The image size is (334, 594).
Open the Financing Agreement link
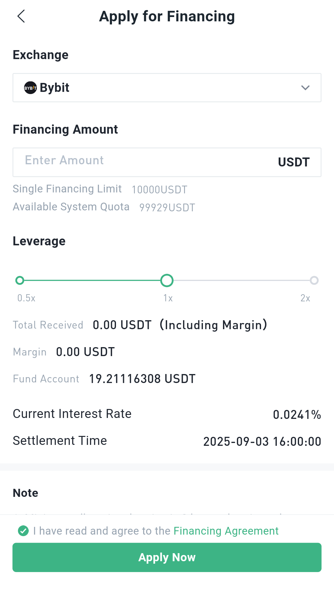pyautogui.click(x=226, y=531)
